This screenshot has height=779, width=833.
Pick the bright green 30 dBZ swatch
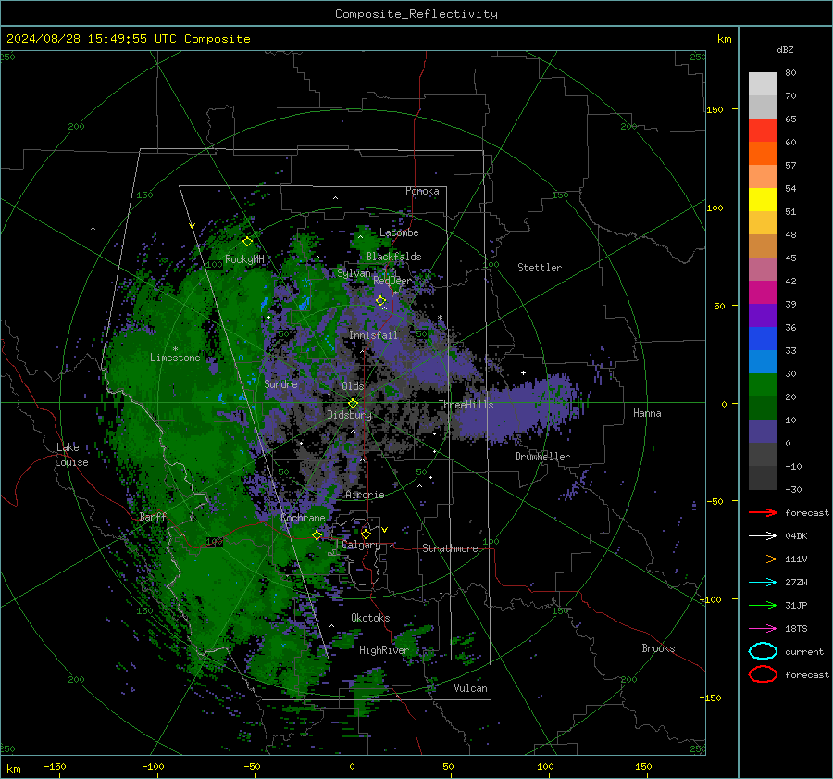click(x=763, y=384)
